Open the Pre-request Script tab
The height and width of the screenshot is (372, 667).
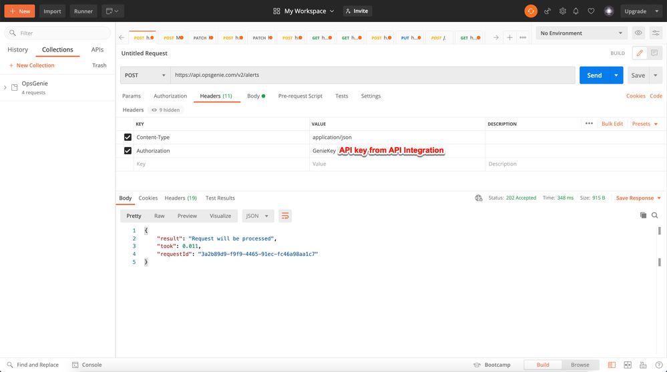pyautogui.click(x=300, y=96)
